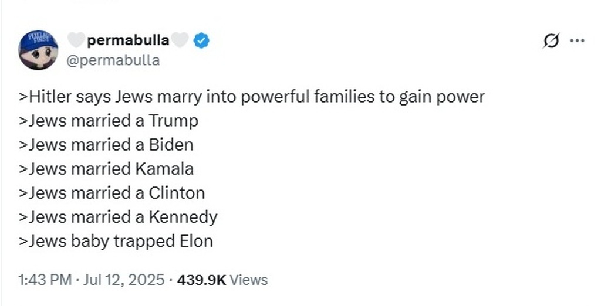This screenshot has height=306, width=601.
Task: Click the Grok slashed-circle icon
Action: coord(551,41)
